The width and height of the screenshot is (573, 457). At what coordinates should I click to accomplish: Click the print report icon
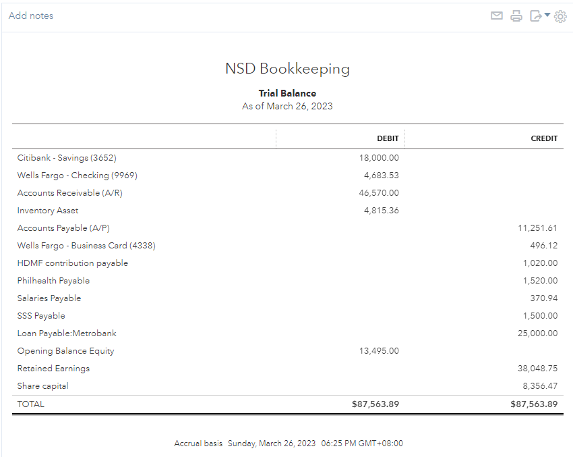[516, 16]
